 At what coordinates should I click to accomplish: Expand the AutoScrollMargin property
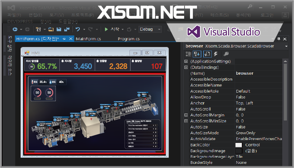186,115
